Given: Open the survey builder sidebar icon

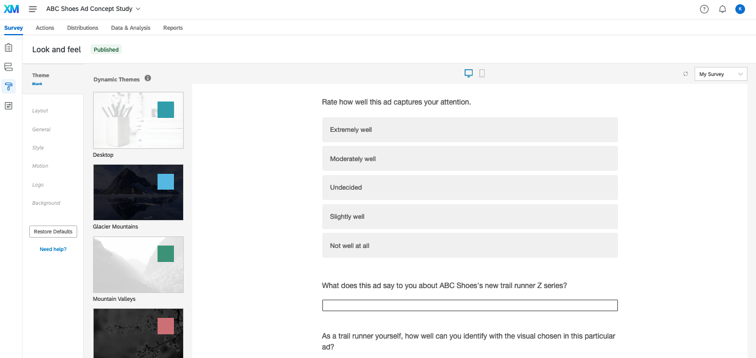Looking at the screenshot, I should [x=9, y=47].
